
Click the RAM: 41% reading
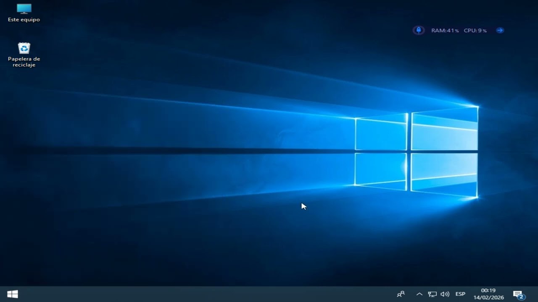(445, 31)
